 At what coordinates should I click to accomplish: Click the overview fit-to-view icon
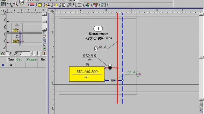(x=45, y=37)
